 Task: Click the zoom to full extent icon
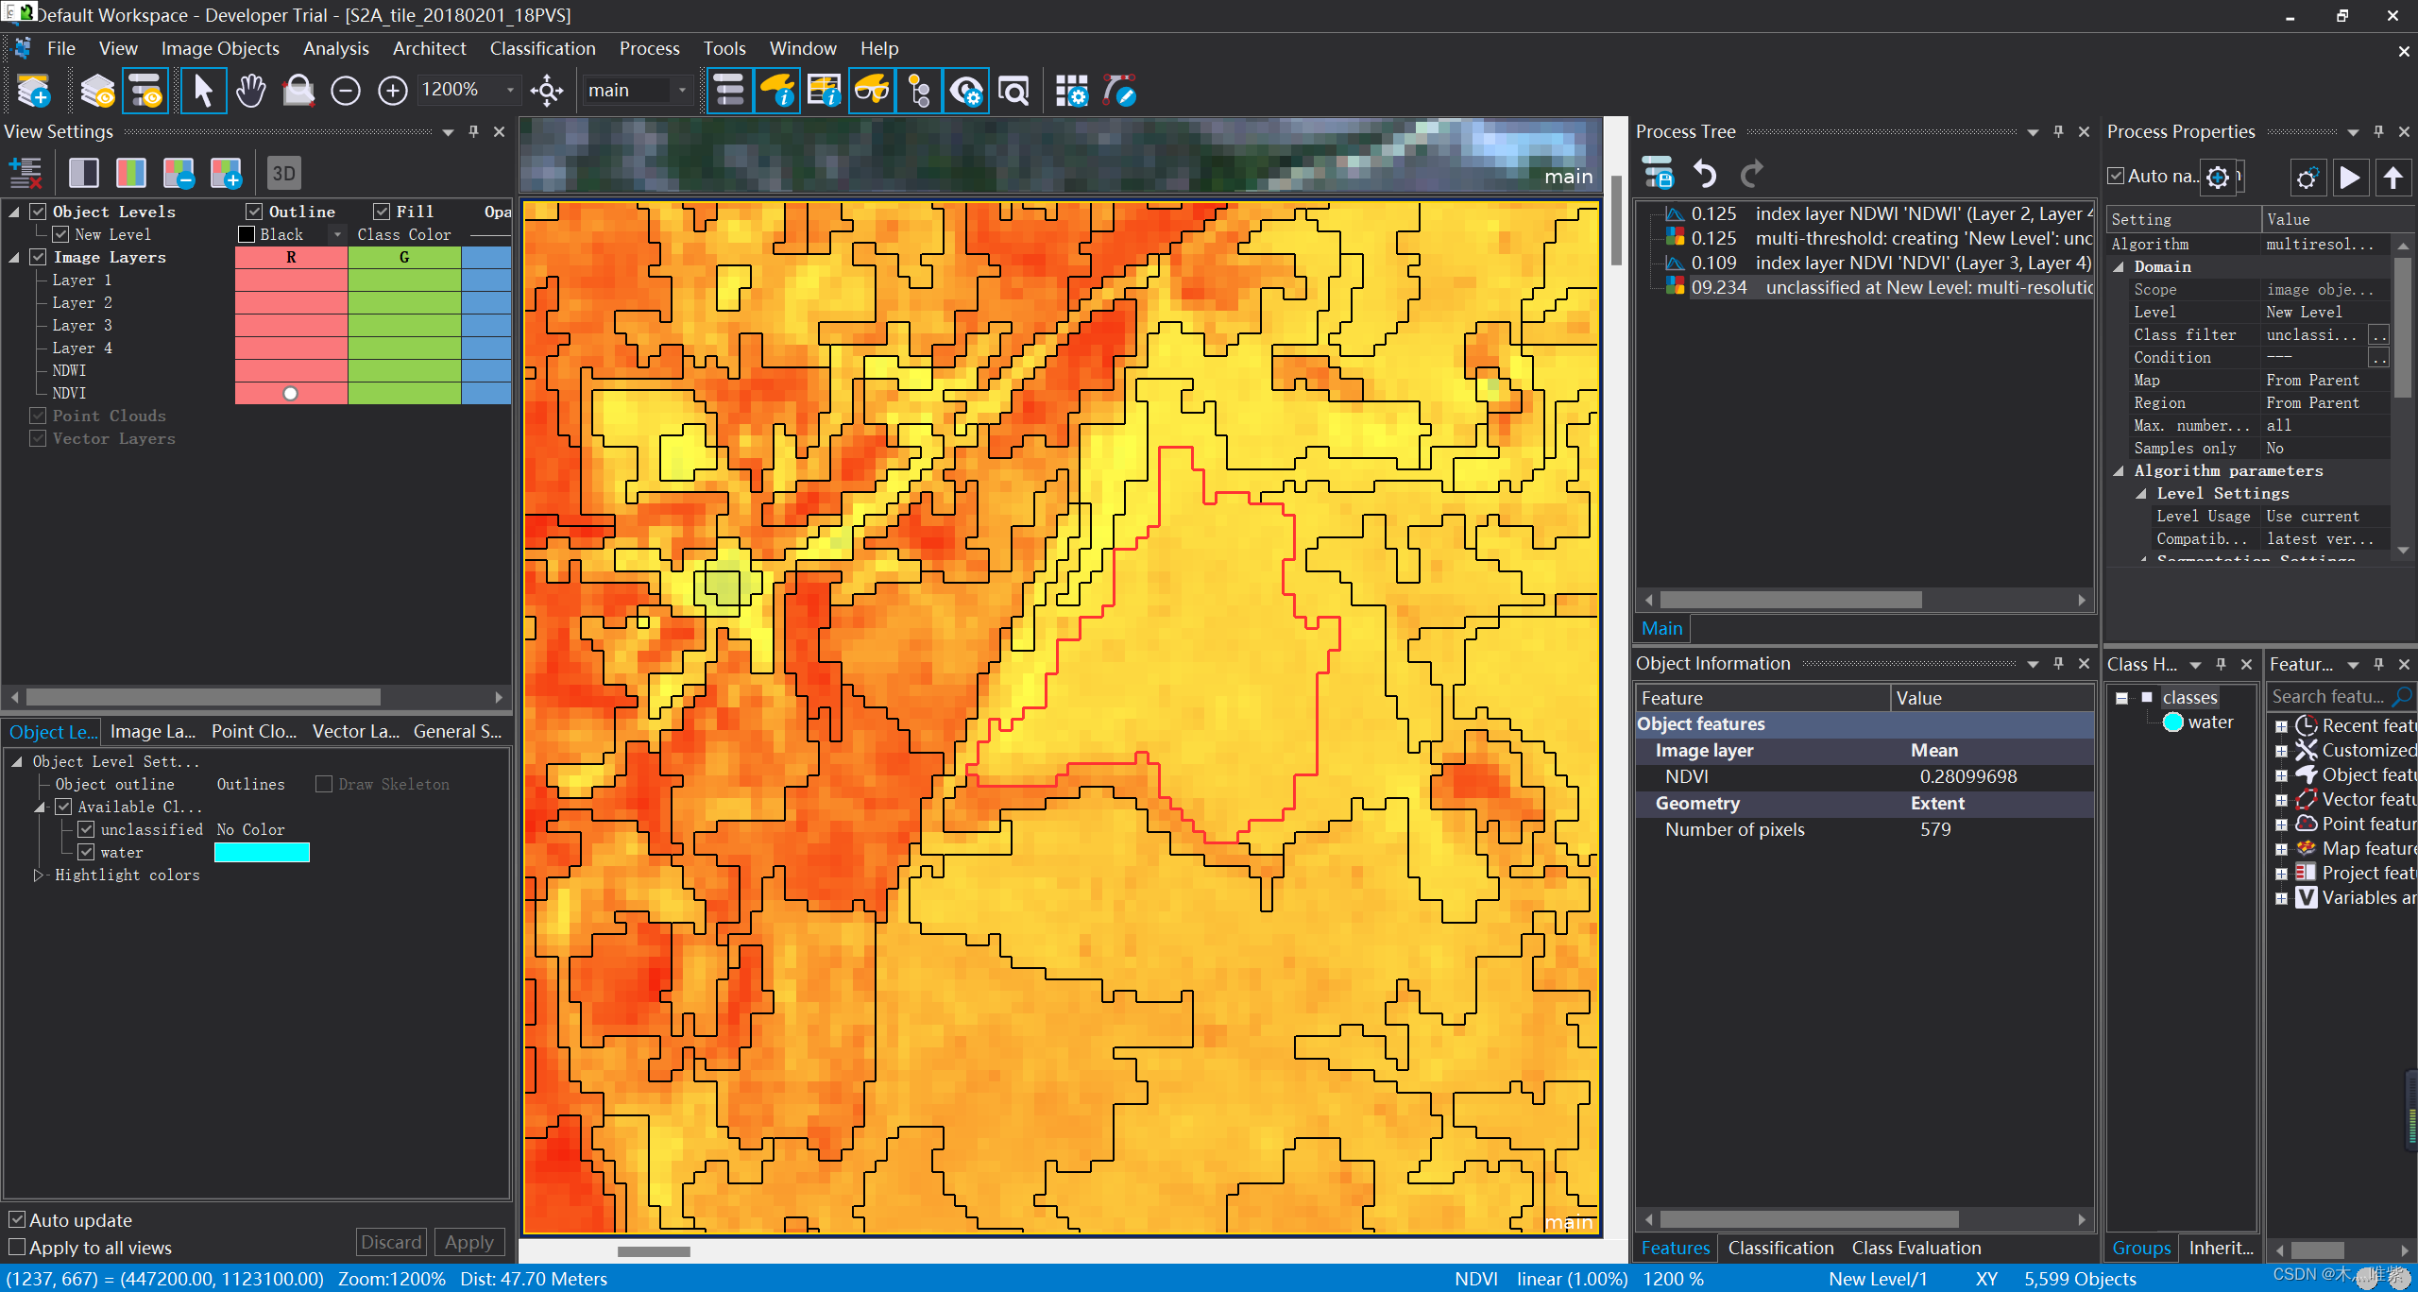pyautogui.click(x=547, y=92)
